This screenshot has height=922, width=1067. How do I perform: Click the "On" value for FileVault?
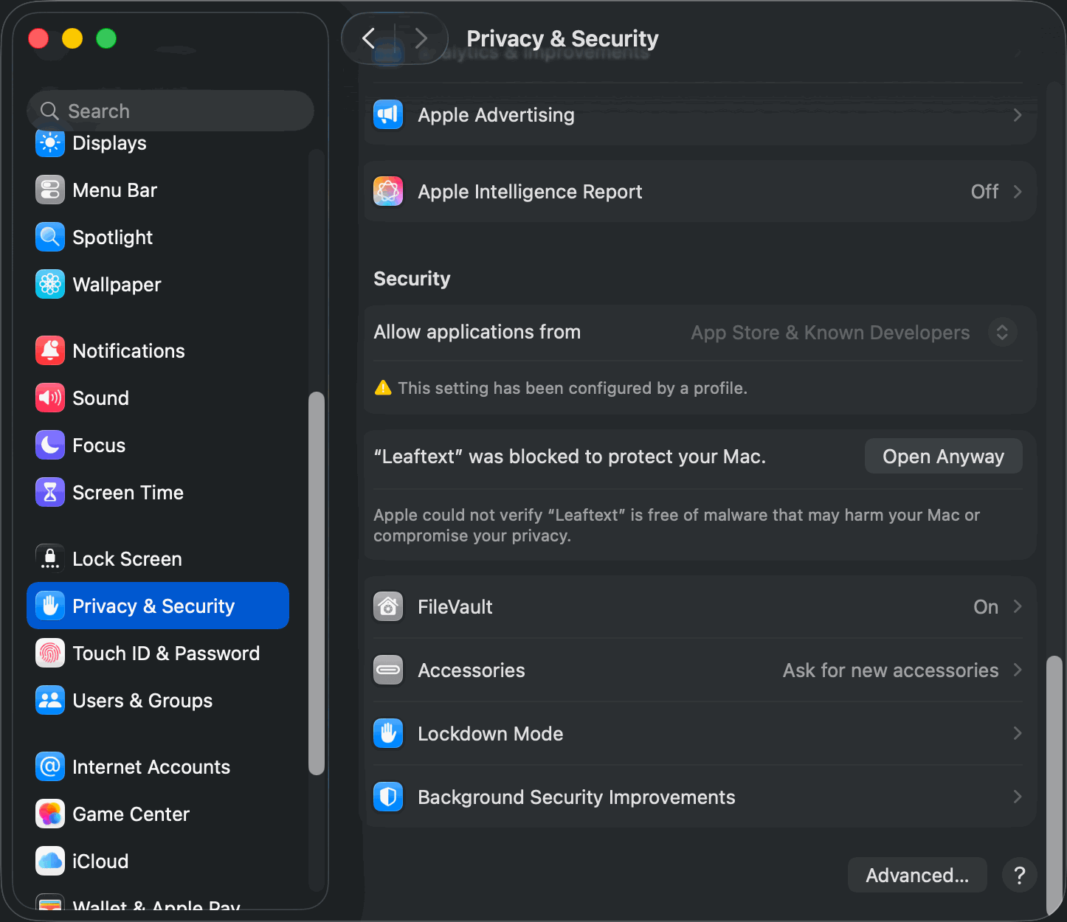pos(986,607)
